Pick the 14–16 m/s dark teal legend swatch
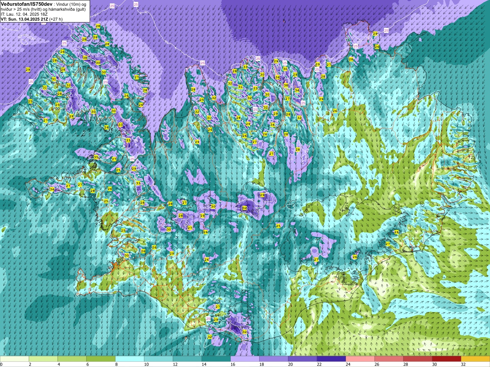Screen dimensions: 490x367 click(216, 359)
